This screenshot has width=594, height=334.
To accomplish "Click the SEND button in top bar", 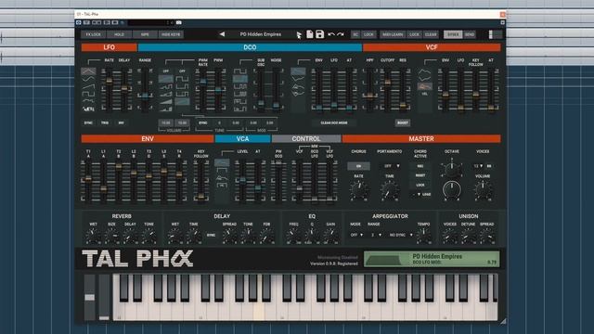I will coord(470,34).
